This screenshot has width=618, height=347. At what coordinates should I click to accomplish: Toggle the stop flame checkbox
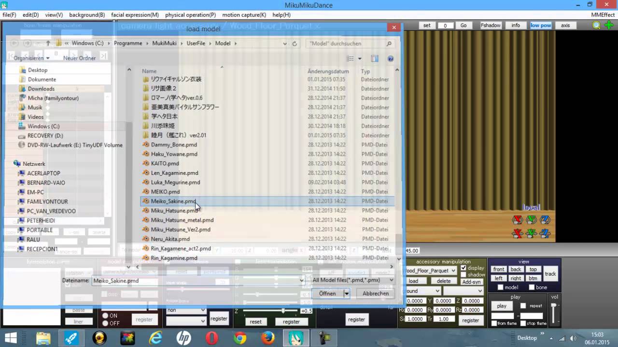pyautogui.click(x=523, y=323)
